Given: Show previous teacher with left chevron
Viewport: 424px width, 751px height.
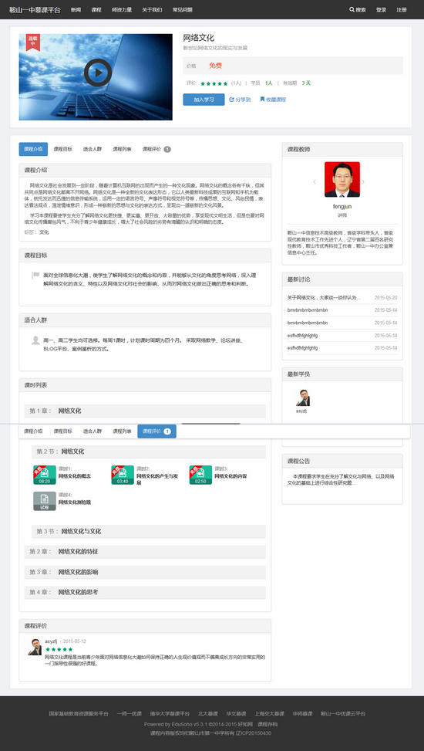Looking at the screenshot, I should 315,182.
